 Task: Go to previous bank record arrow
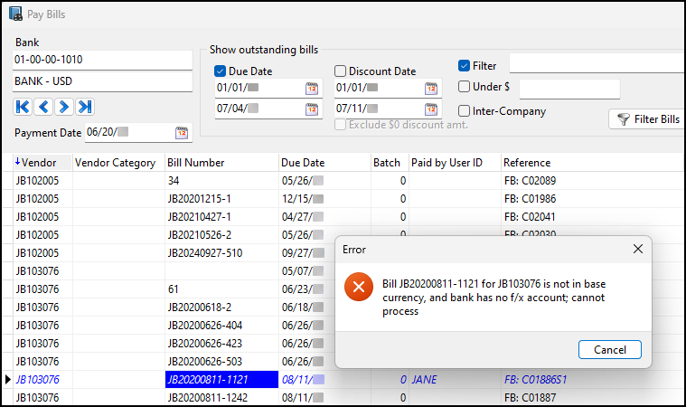pos(43,107)
